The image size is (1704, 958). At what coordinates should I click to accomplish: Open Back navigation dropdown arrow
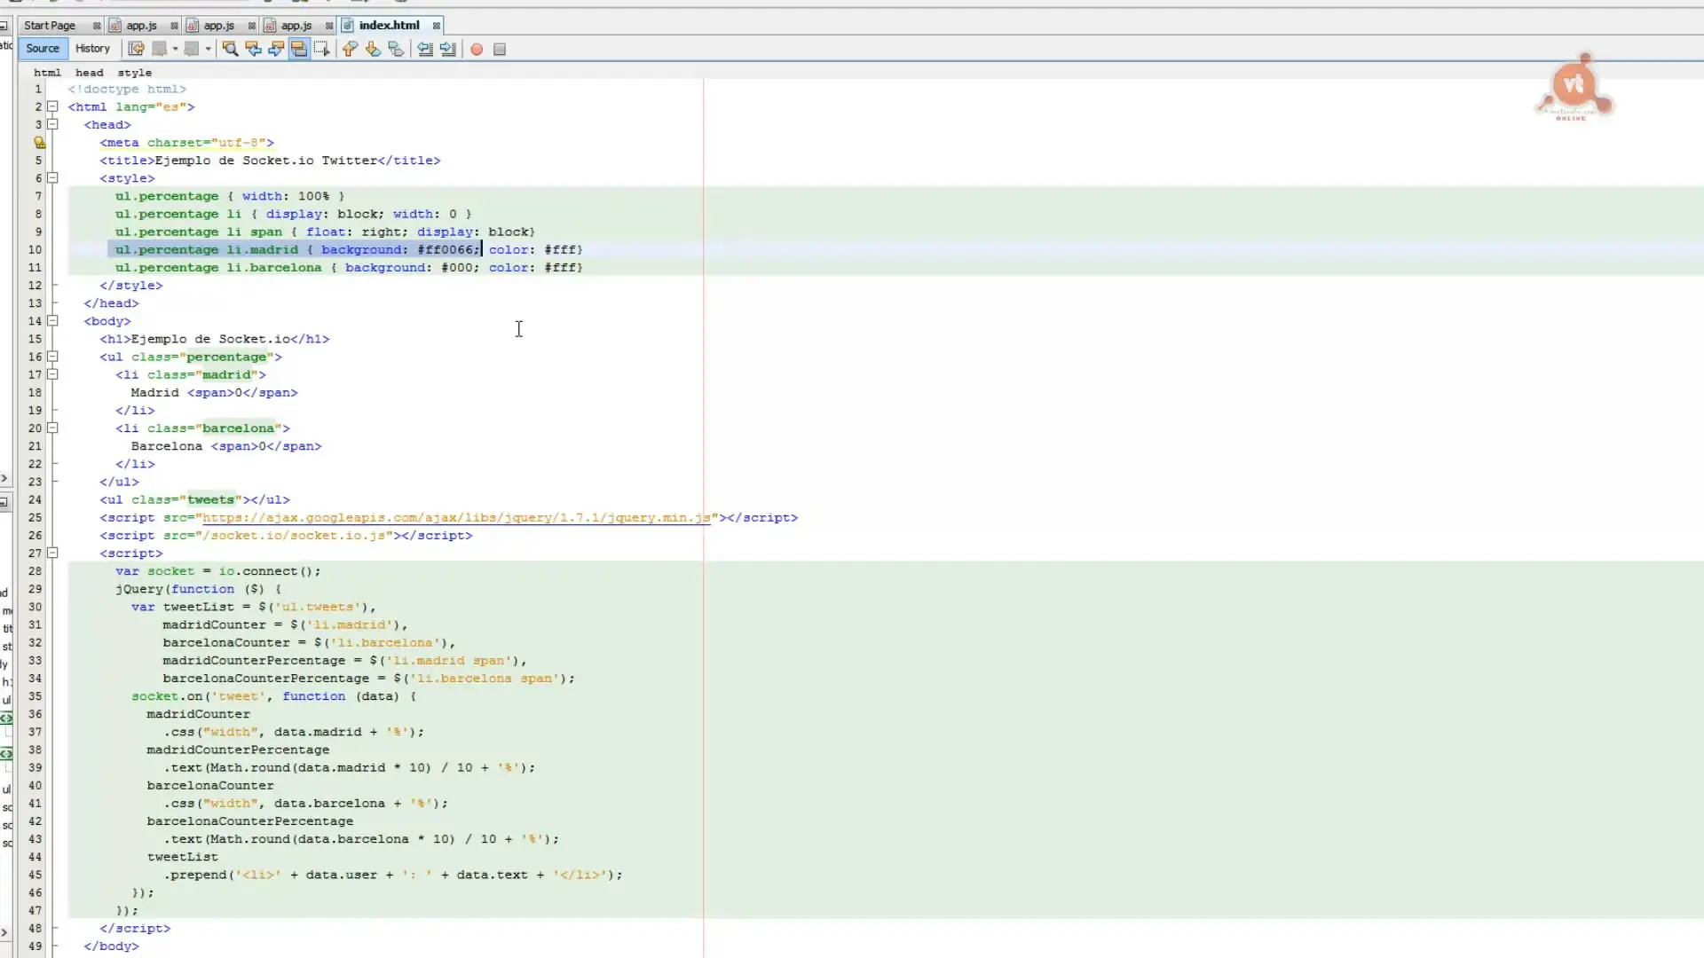175,49
